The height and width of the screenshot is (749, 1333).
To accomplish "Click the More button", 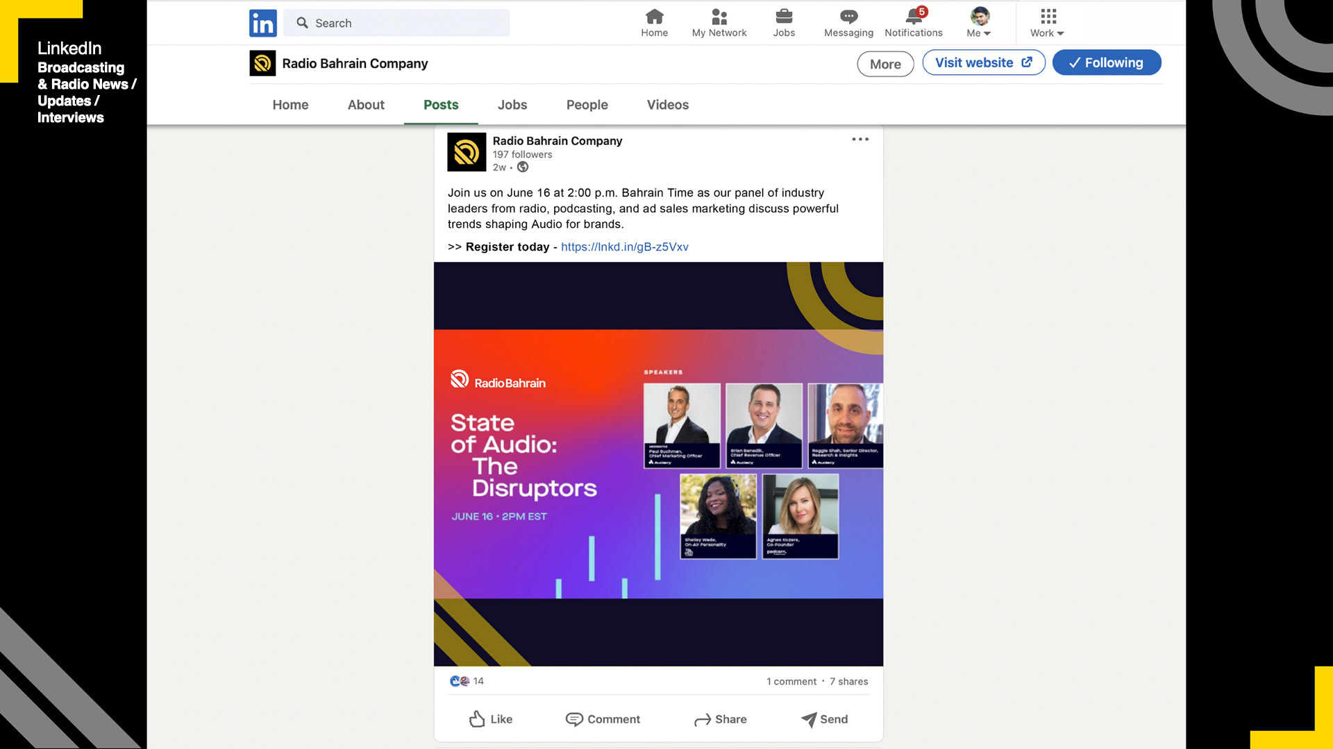I will tap(885, 64).
